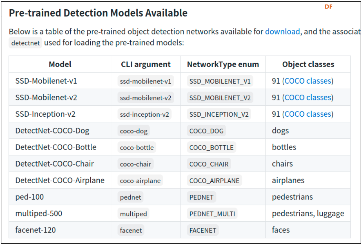This screenshot has height=245, width=362.
Task: Click the 'Object classes' column header
Action: pos(308,64)
